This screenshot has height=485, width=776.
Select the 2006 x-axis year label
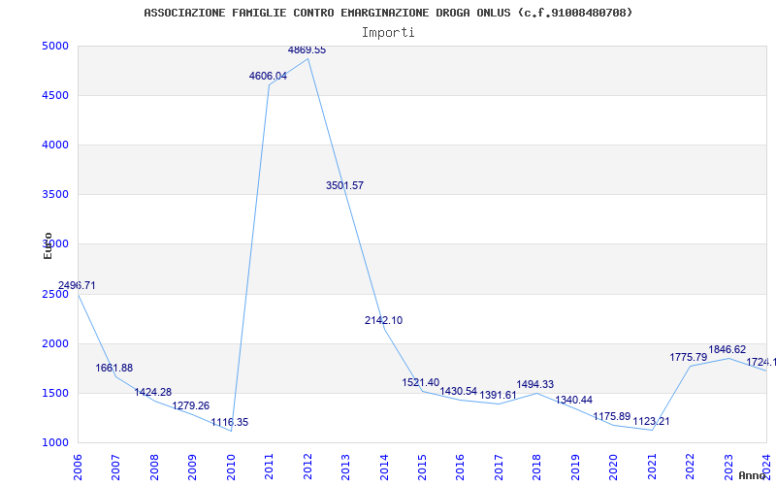pos(78,468)
